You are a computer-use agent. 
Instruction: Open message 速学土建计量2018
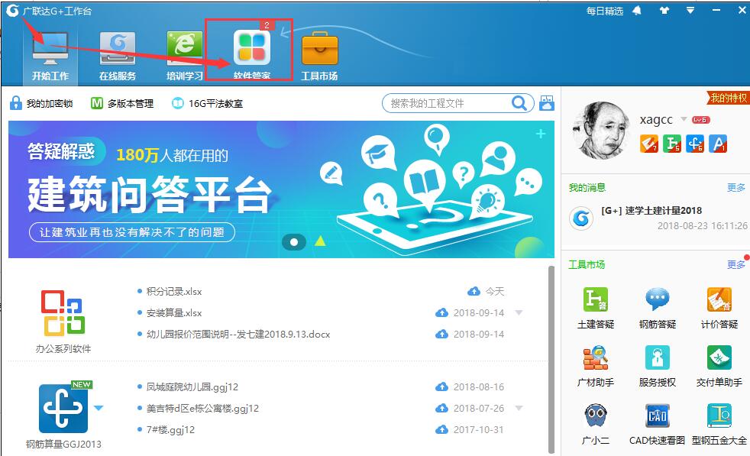(x=651, y=211)
